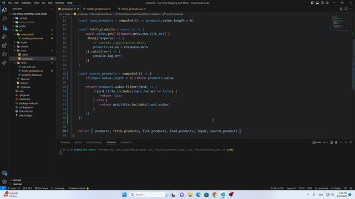Open Windows Start menu
Image resolution: width=355 pixels, height=199 pixels.
click(x=124, y=195)
